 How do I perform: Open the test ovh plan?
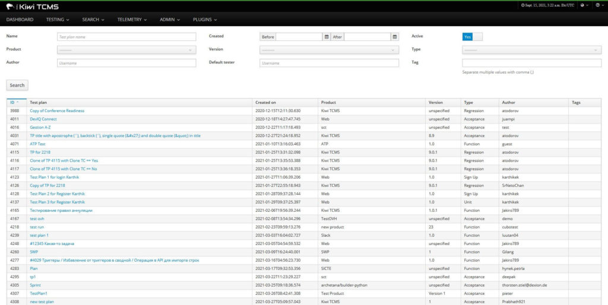pyautogui.click(x=37, y=218)
